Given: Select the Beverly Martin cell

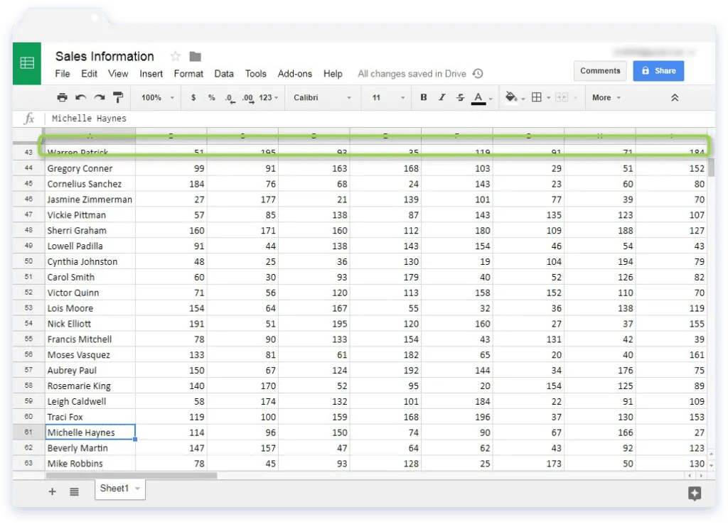Looking at the screenshot, I should pos(90,448).
